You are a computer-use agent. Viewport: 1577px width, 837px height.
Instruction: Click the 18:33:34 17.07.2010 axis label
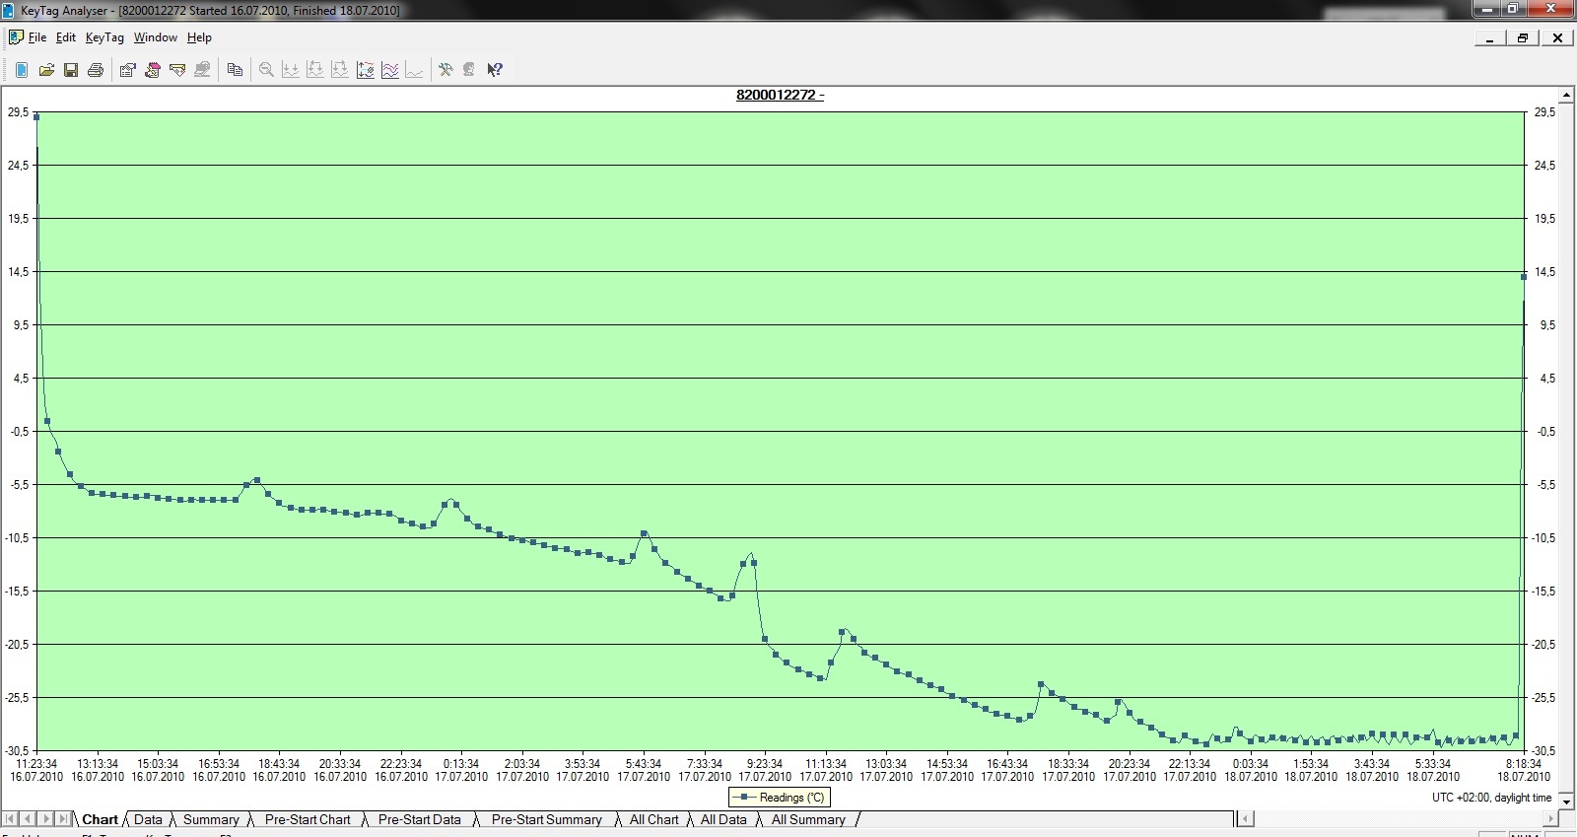[x=1068, y=770]
